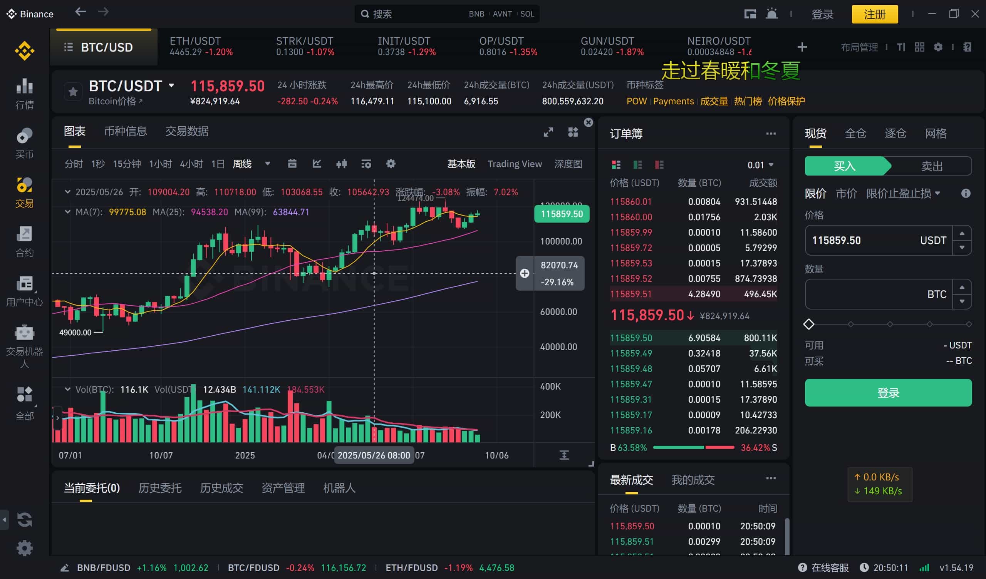
Task: Click the picture-in-picture mini window icon
Action: (x=750, y=14)
